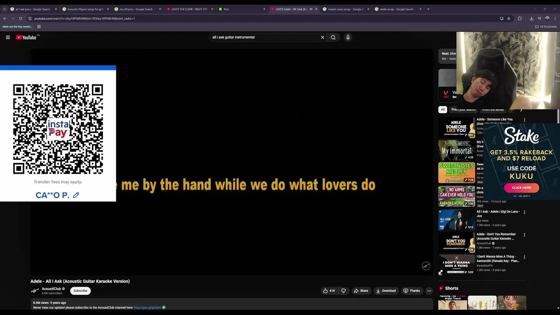Open the Sweetnotes Medley video thumbnail
The height and width of the screenshot is (315, 560).
coord(456,173)
